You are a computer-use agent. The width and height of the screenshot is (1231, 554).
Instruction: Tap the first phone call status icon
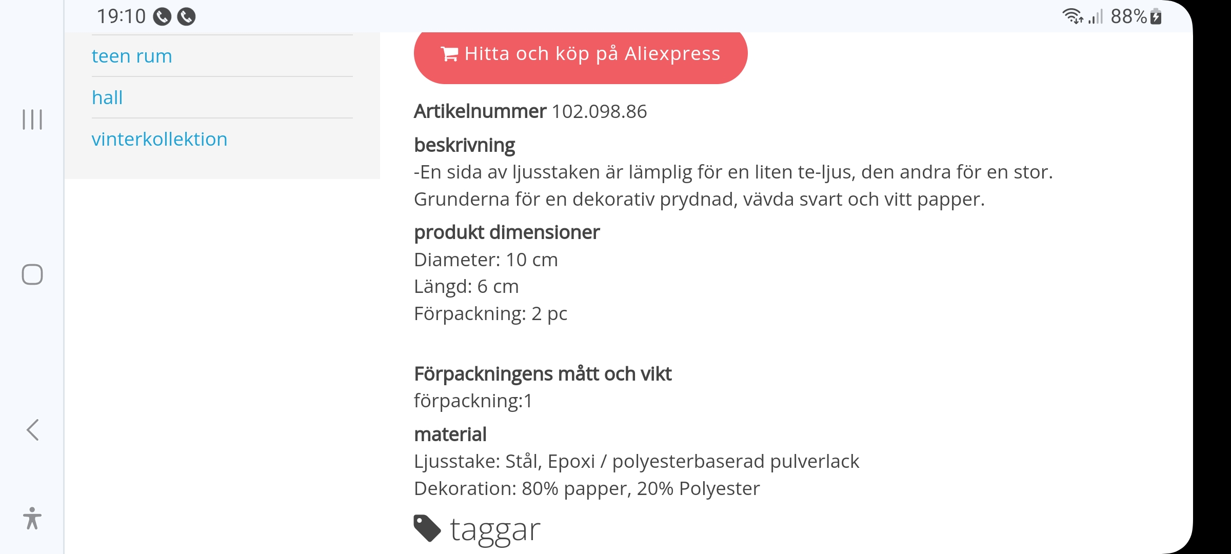tap(162, 17)
